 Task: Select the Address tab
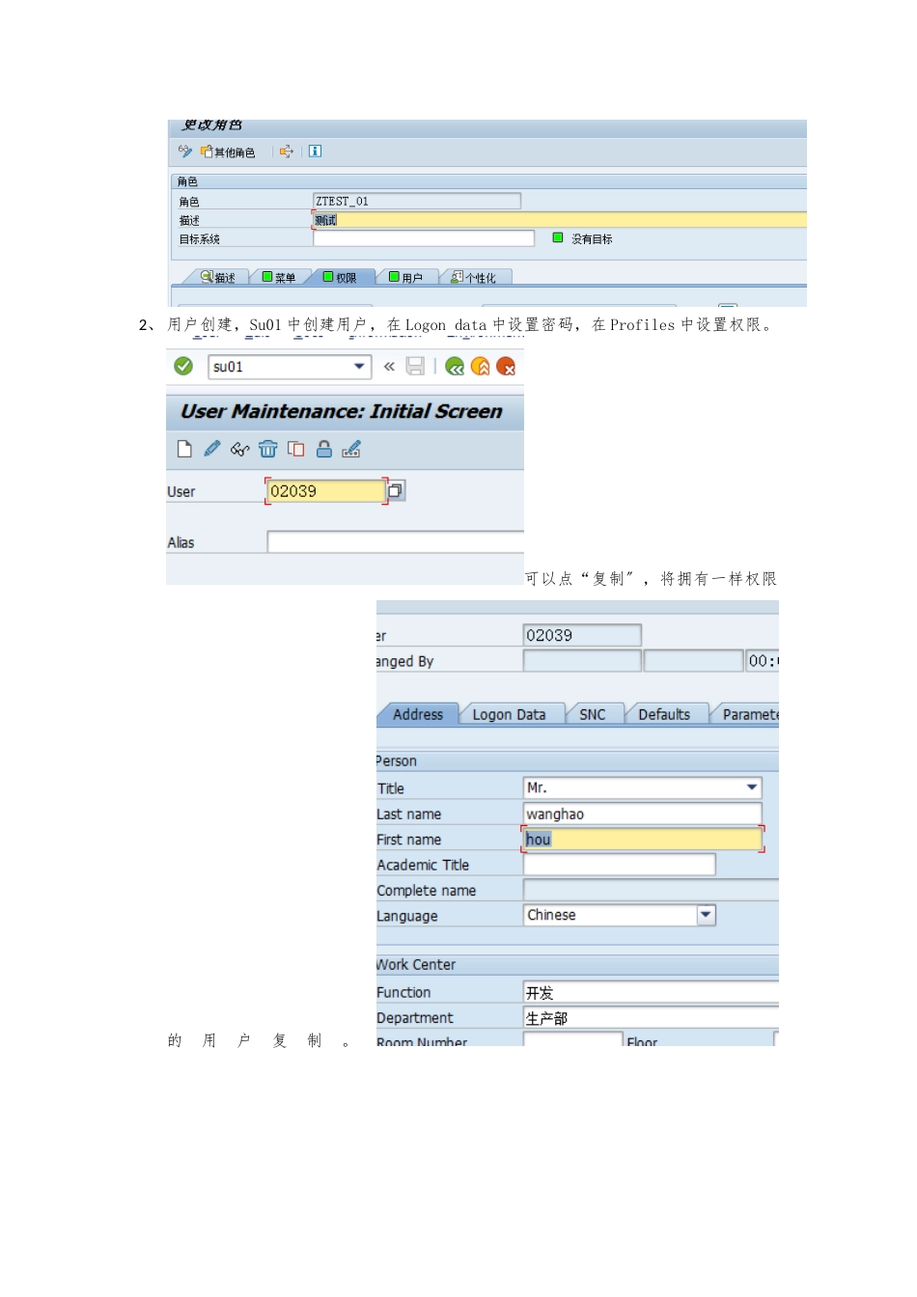(418, 714)
